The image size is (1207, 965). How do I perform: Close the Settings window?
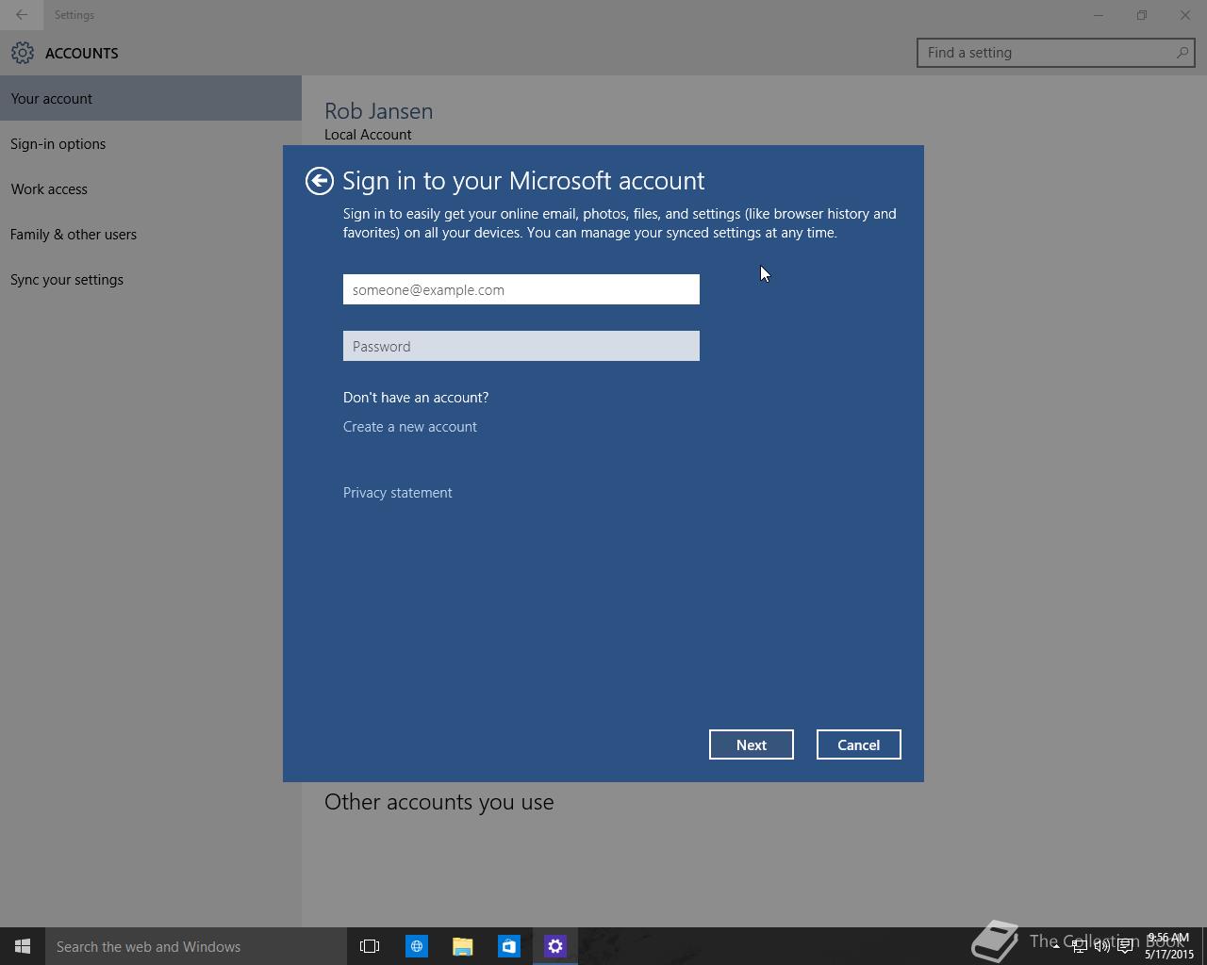pyautogui.click(x=1185, y=15)
